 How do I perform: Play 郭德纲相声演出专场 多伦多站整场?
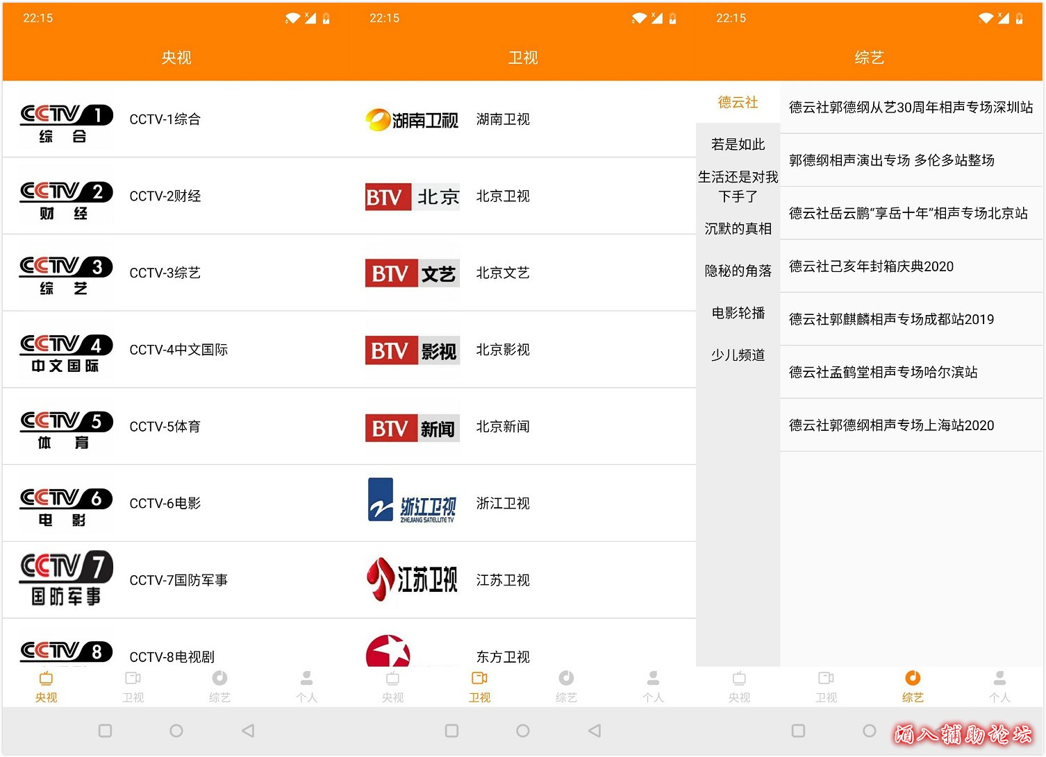[x=911, y=160]
